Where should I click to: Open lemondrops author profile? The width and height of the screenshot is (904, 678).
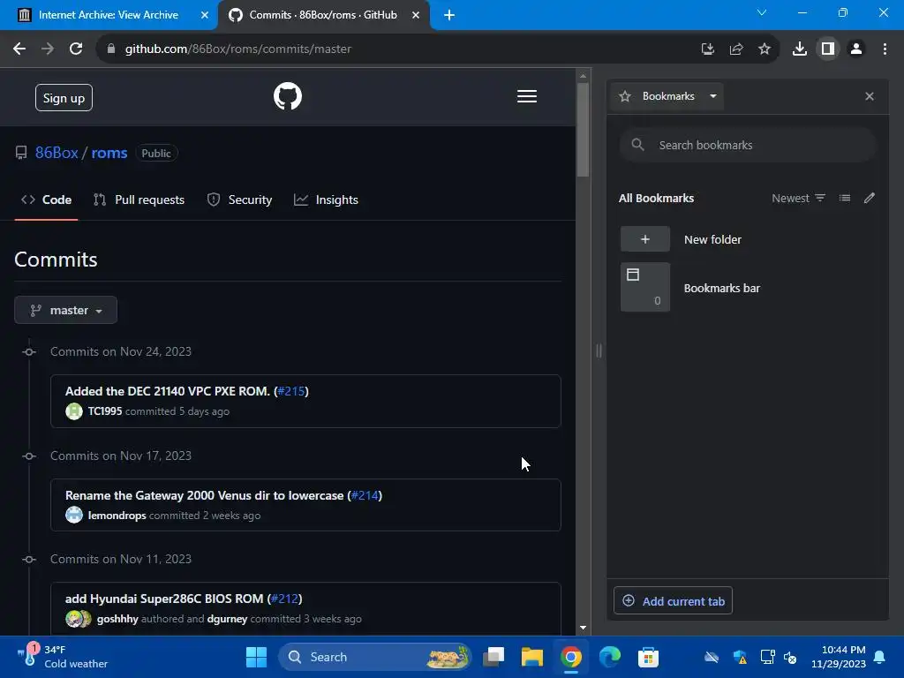tap(117, 516)
